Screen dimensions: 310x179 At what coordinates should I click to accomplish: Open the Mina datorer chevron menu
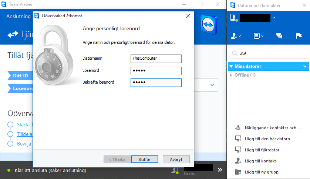pyautogui.click(x=305, y=66)
